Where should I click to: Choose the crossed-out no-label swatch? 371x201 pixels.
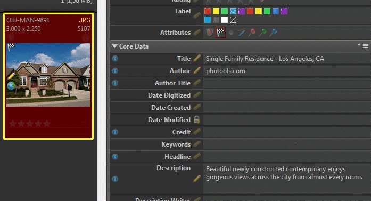[x=233, y=20]
